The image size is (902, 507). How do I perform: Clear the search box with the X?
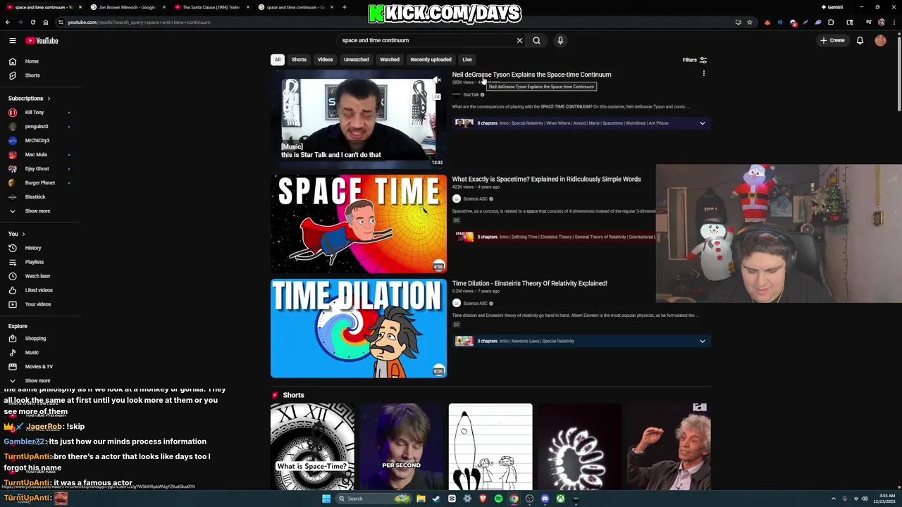519,40
